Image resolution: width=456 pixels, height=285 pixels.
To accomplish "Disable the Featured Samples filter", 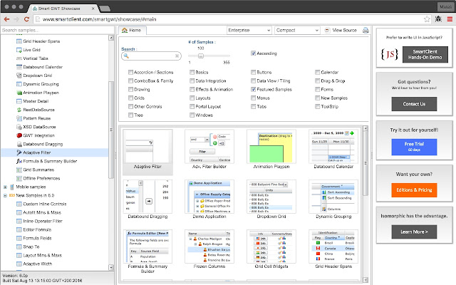I will tap(254, 90).
